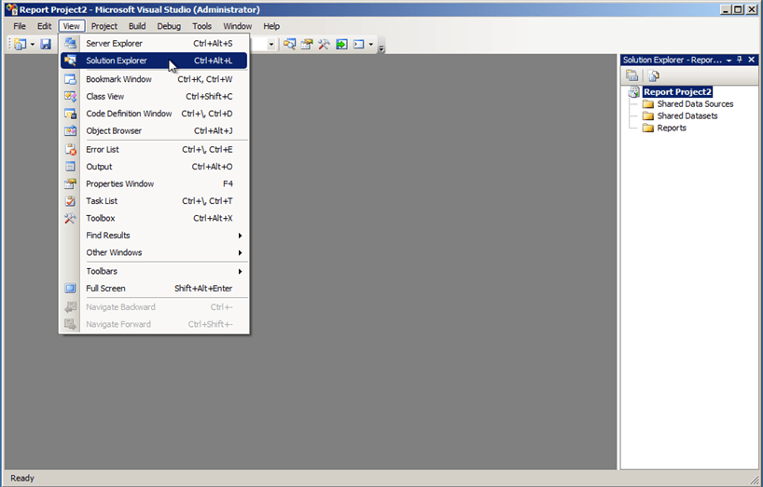The width and height of the screenshot is (763, 487).
Task: Click the Output menu icon
Action: click(70, 167)
